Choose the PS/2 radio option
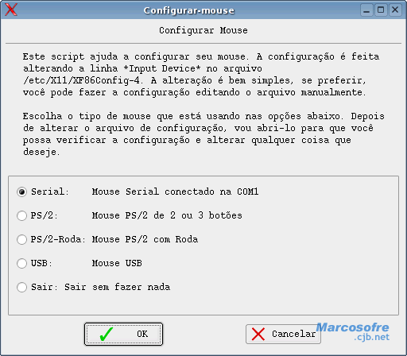 click(x=21, y=215)
